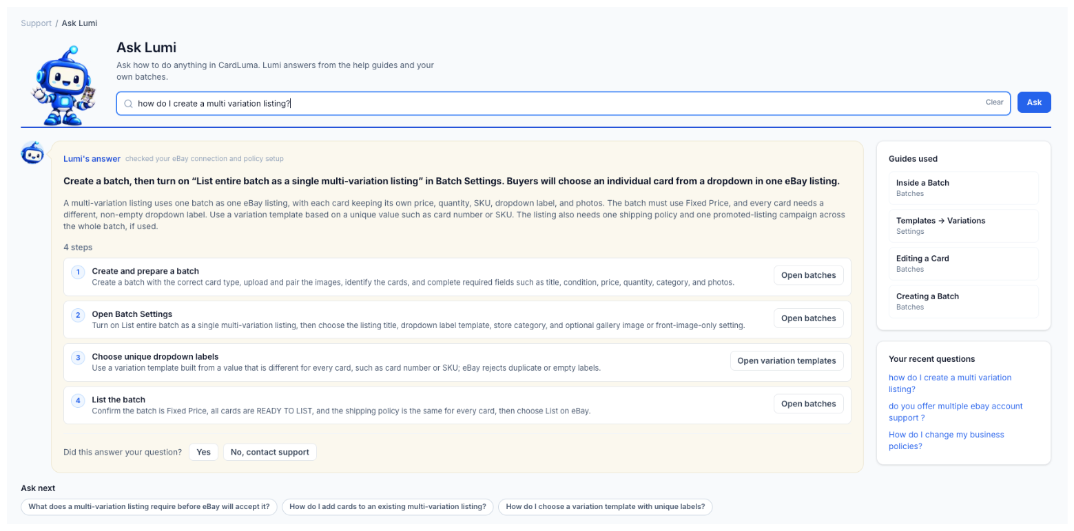The image size is (1074, 531).
Task: Open the Templates → Variations guide
Action: pyautogui.click(x=964, y=226)
